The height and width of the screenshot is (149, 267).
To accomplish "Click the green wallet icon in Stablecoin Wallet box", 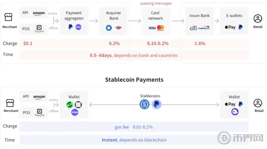I will tap(70, 105).
